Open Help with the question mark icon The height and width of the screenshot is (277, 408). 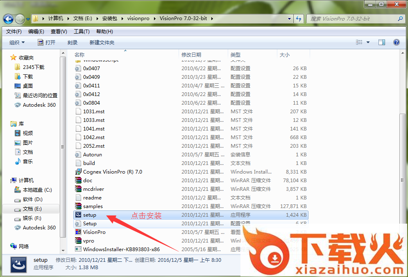click(396, 42)
